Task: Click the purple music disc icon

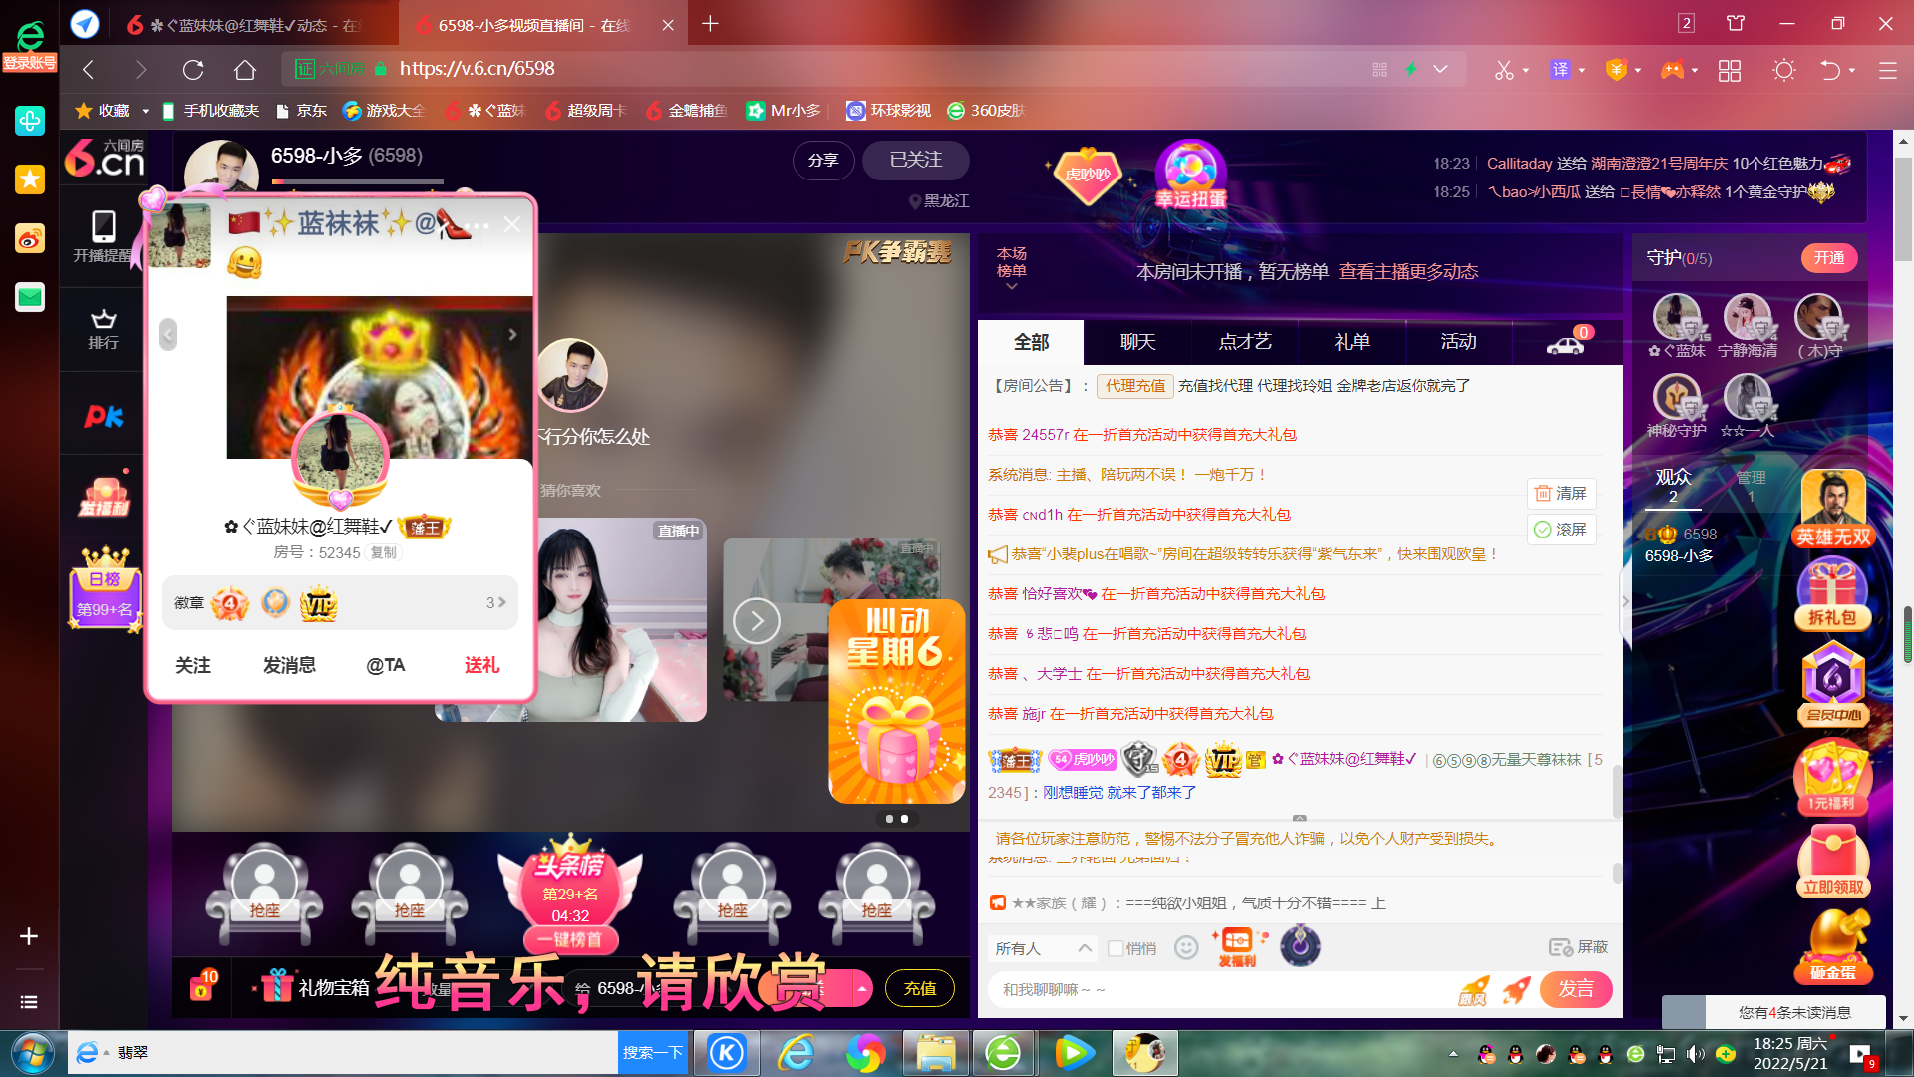Action: point(1300,946)
